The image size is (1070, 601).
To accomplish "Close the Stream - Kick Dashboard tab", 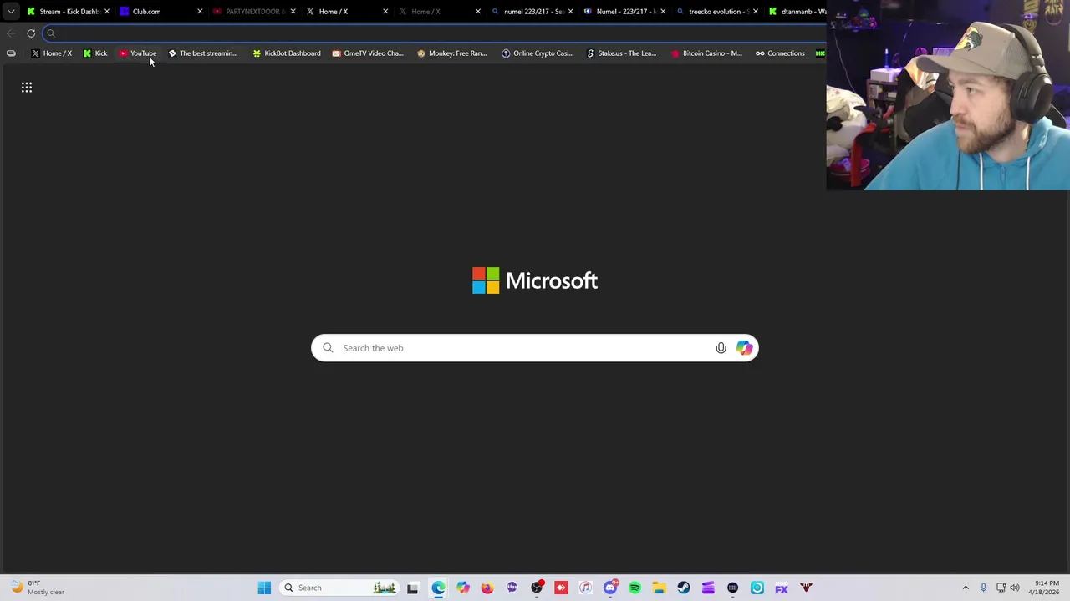I will click(107, 12).
